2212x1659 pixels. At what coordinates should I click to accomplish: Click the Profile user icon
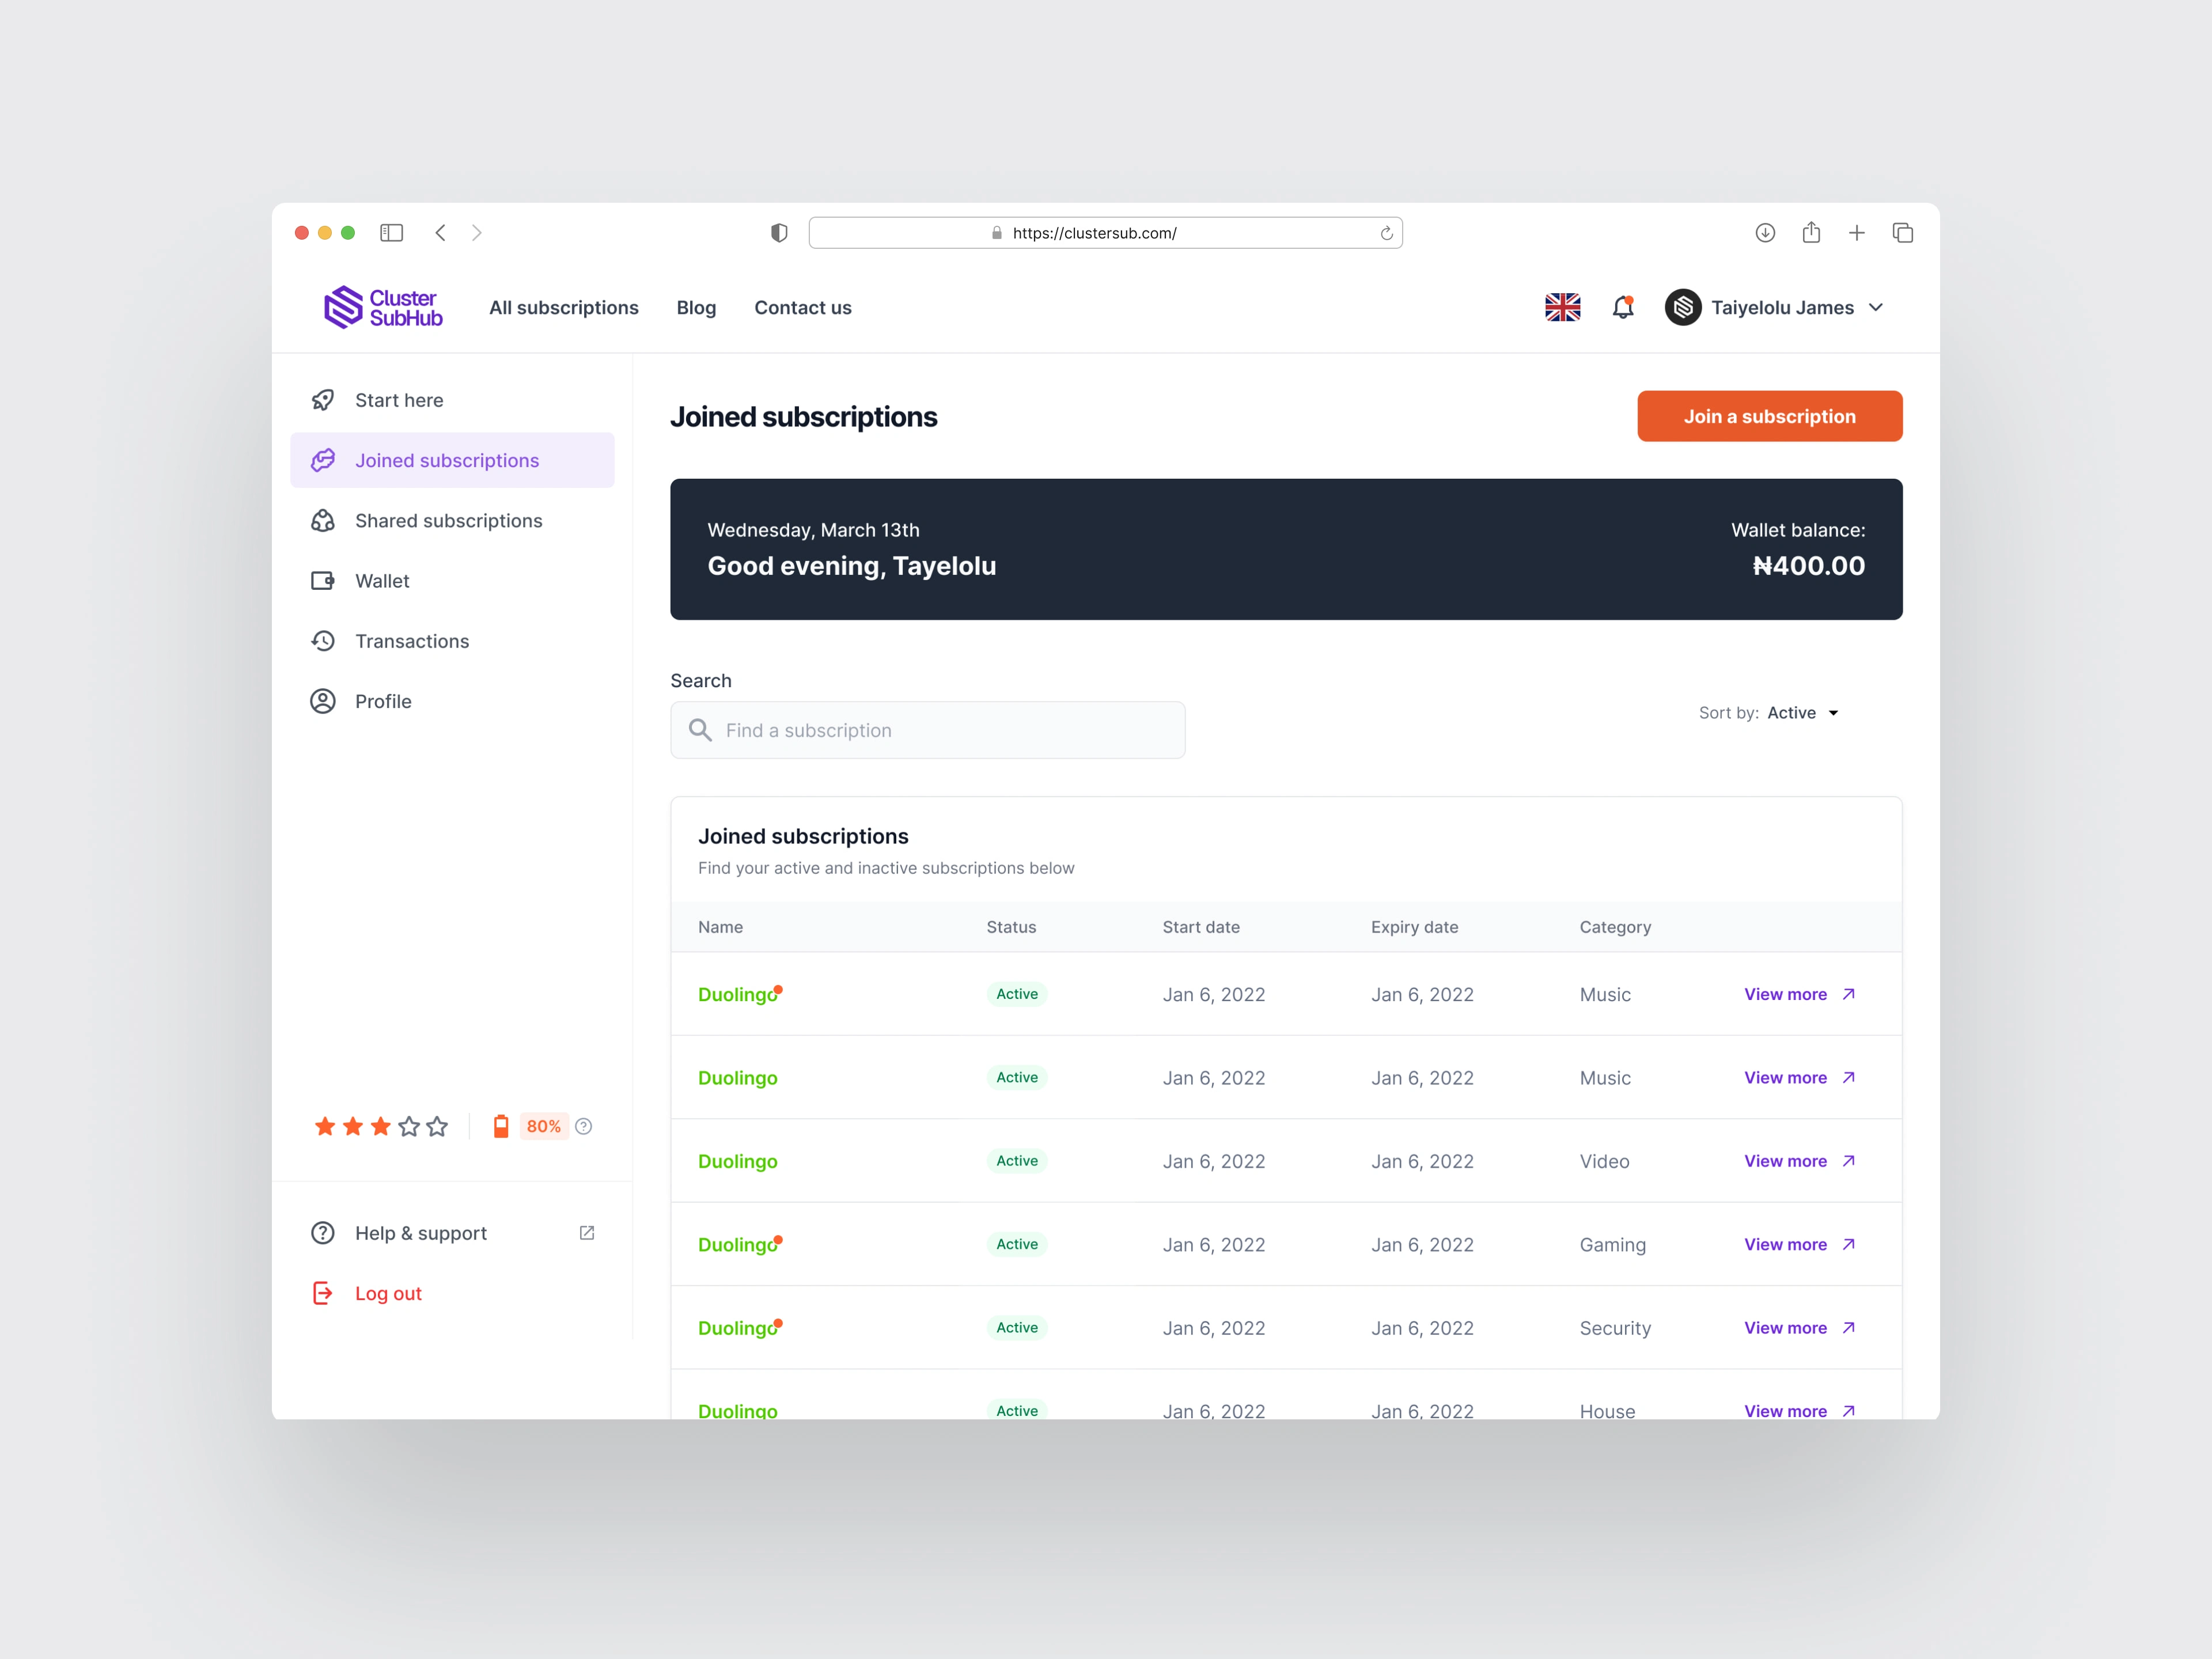(323, 701)
